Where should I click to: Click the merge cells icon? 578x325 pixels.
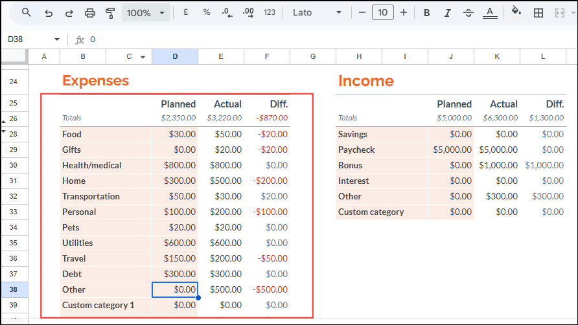point(560,13)
